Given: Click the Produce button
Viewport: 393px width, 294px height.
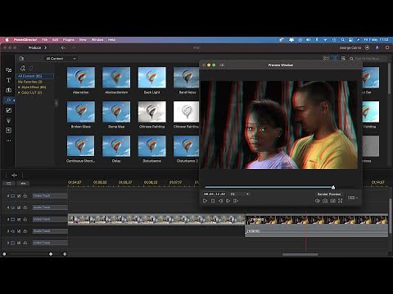Looking at the screenshot, I should [37, 47].
